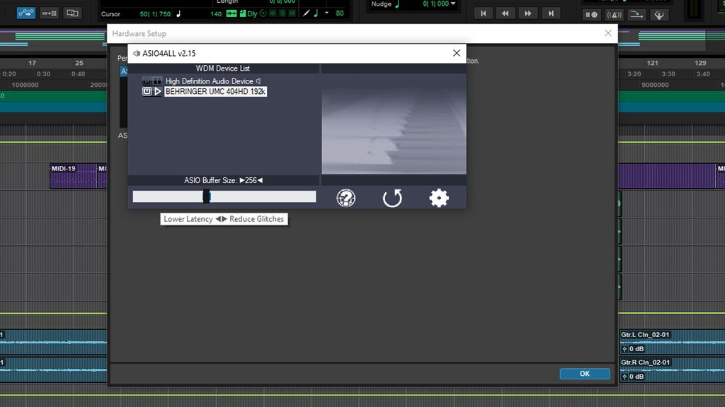
Task: Click the MIDI-19 clip in Pro Tools timeline
Action: tap(74, 176)
